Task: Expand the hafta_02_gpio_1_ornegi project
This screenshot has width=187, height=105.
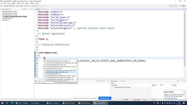Action: click(1, 11)
